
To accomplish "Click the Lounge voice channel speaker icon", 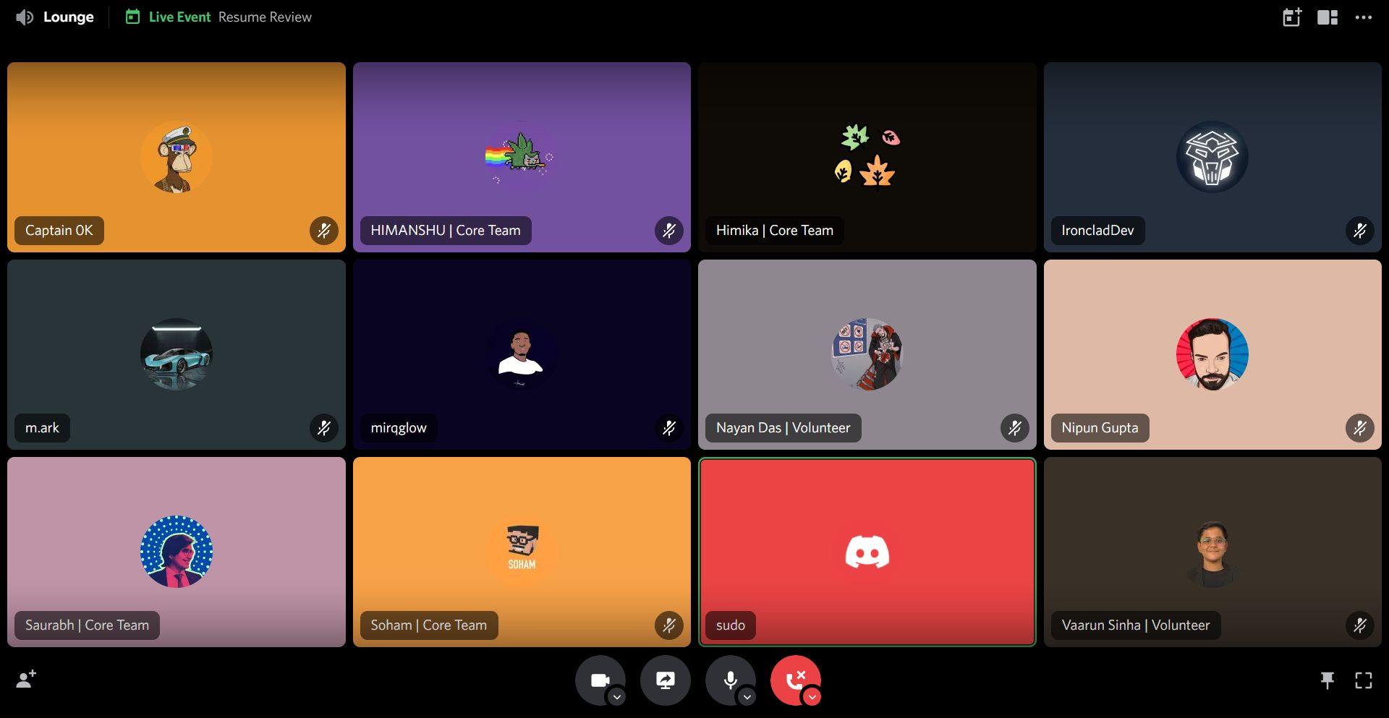I will pyautogui.click(x=25, y=17).
